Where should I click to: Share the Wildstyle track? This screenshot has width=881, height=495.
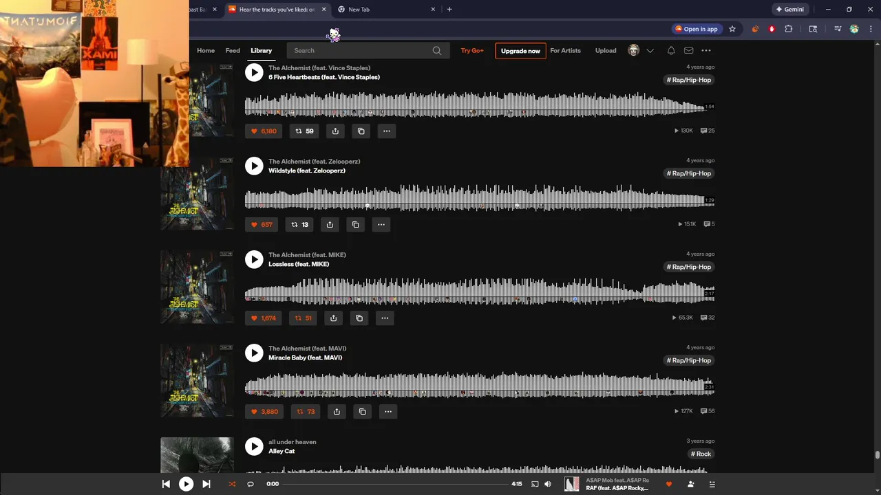pos(330,224)
